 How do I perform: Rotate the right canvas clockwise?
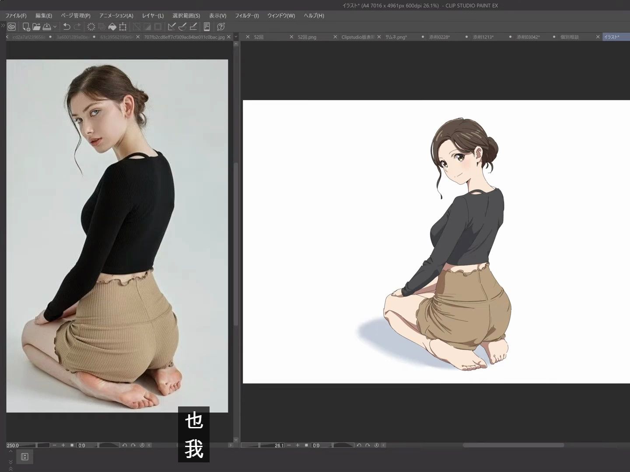click(x=367, y=445)
